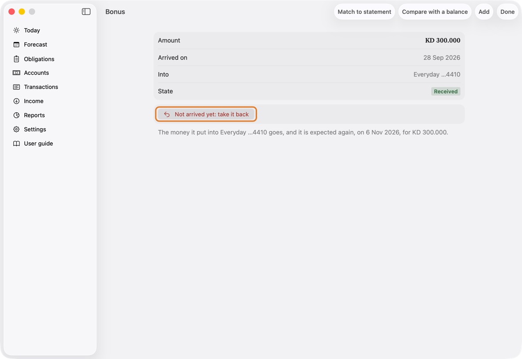Viewport: 522px width, 359px height.
Task: Click the book icon beside User guide
Action: pyautogui.click(x=16, y=143)
